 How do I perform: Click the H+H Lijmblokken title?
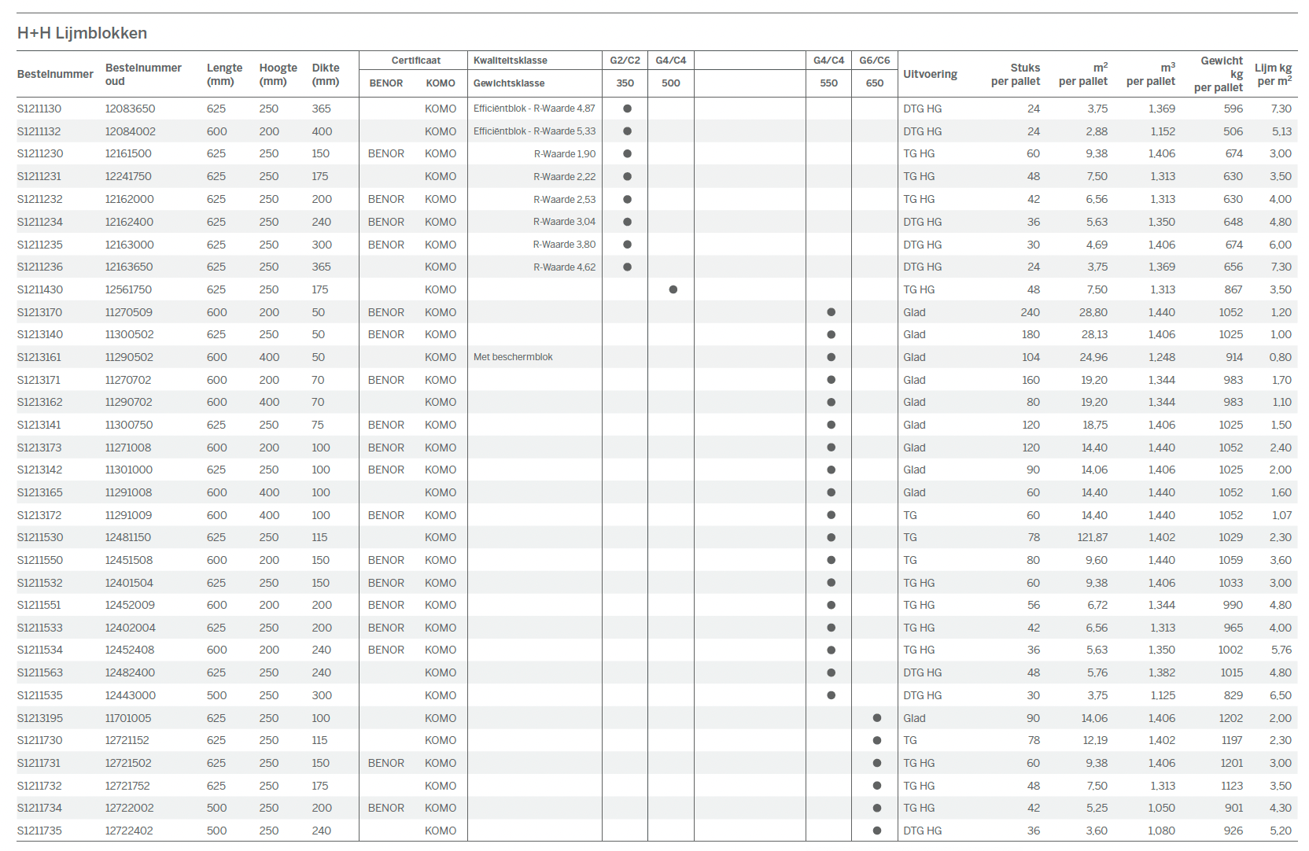82,33
